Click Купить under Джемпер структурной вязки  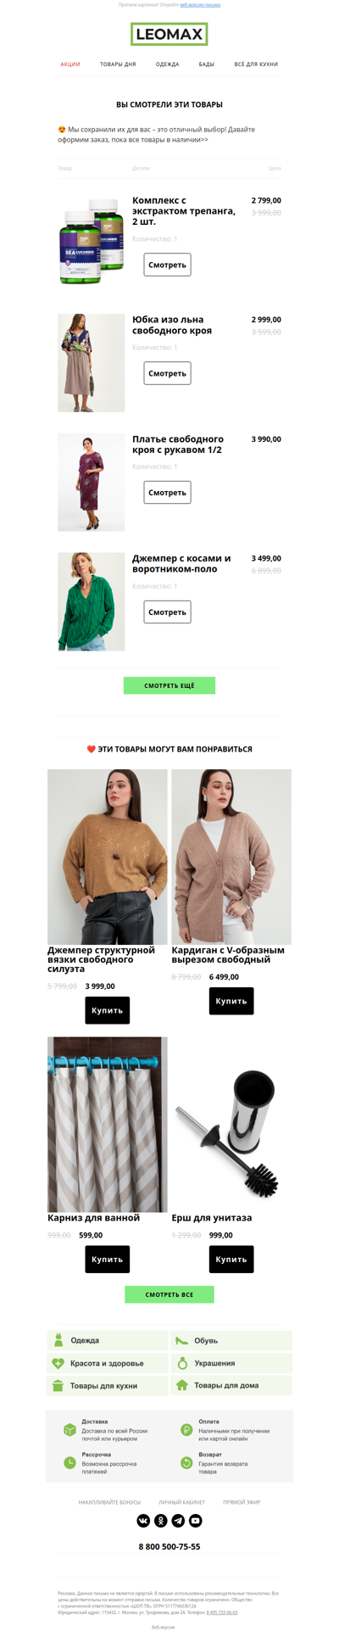coord(108,1010)
